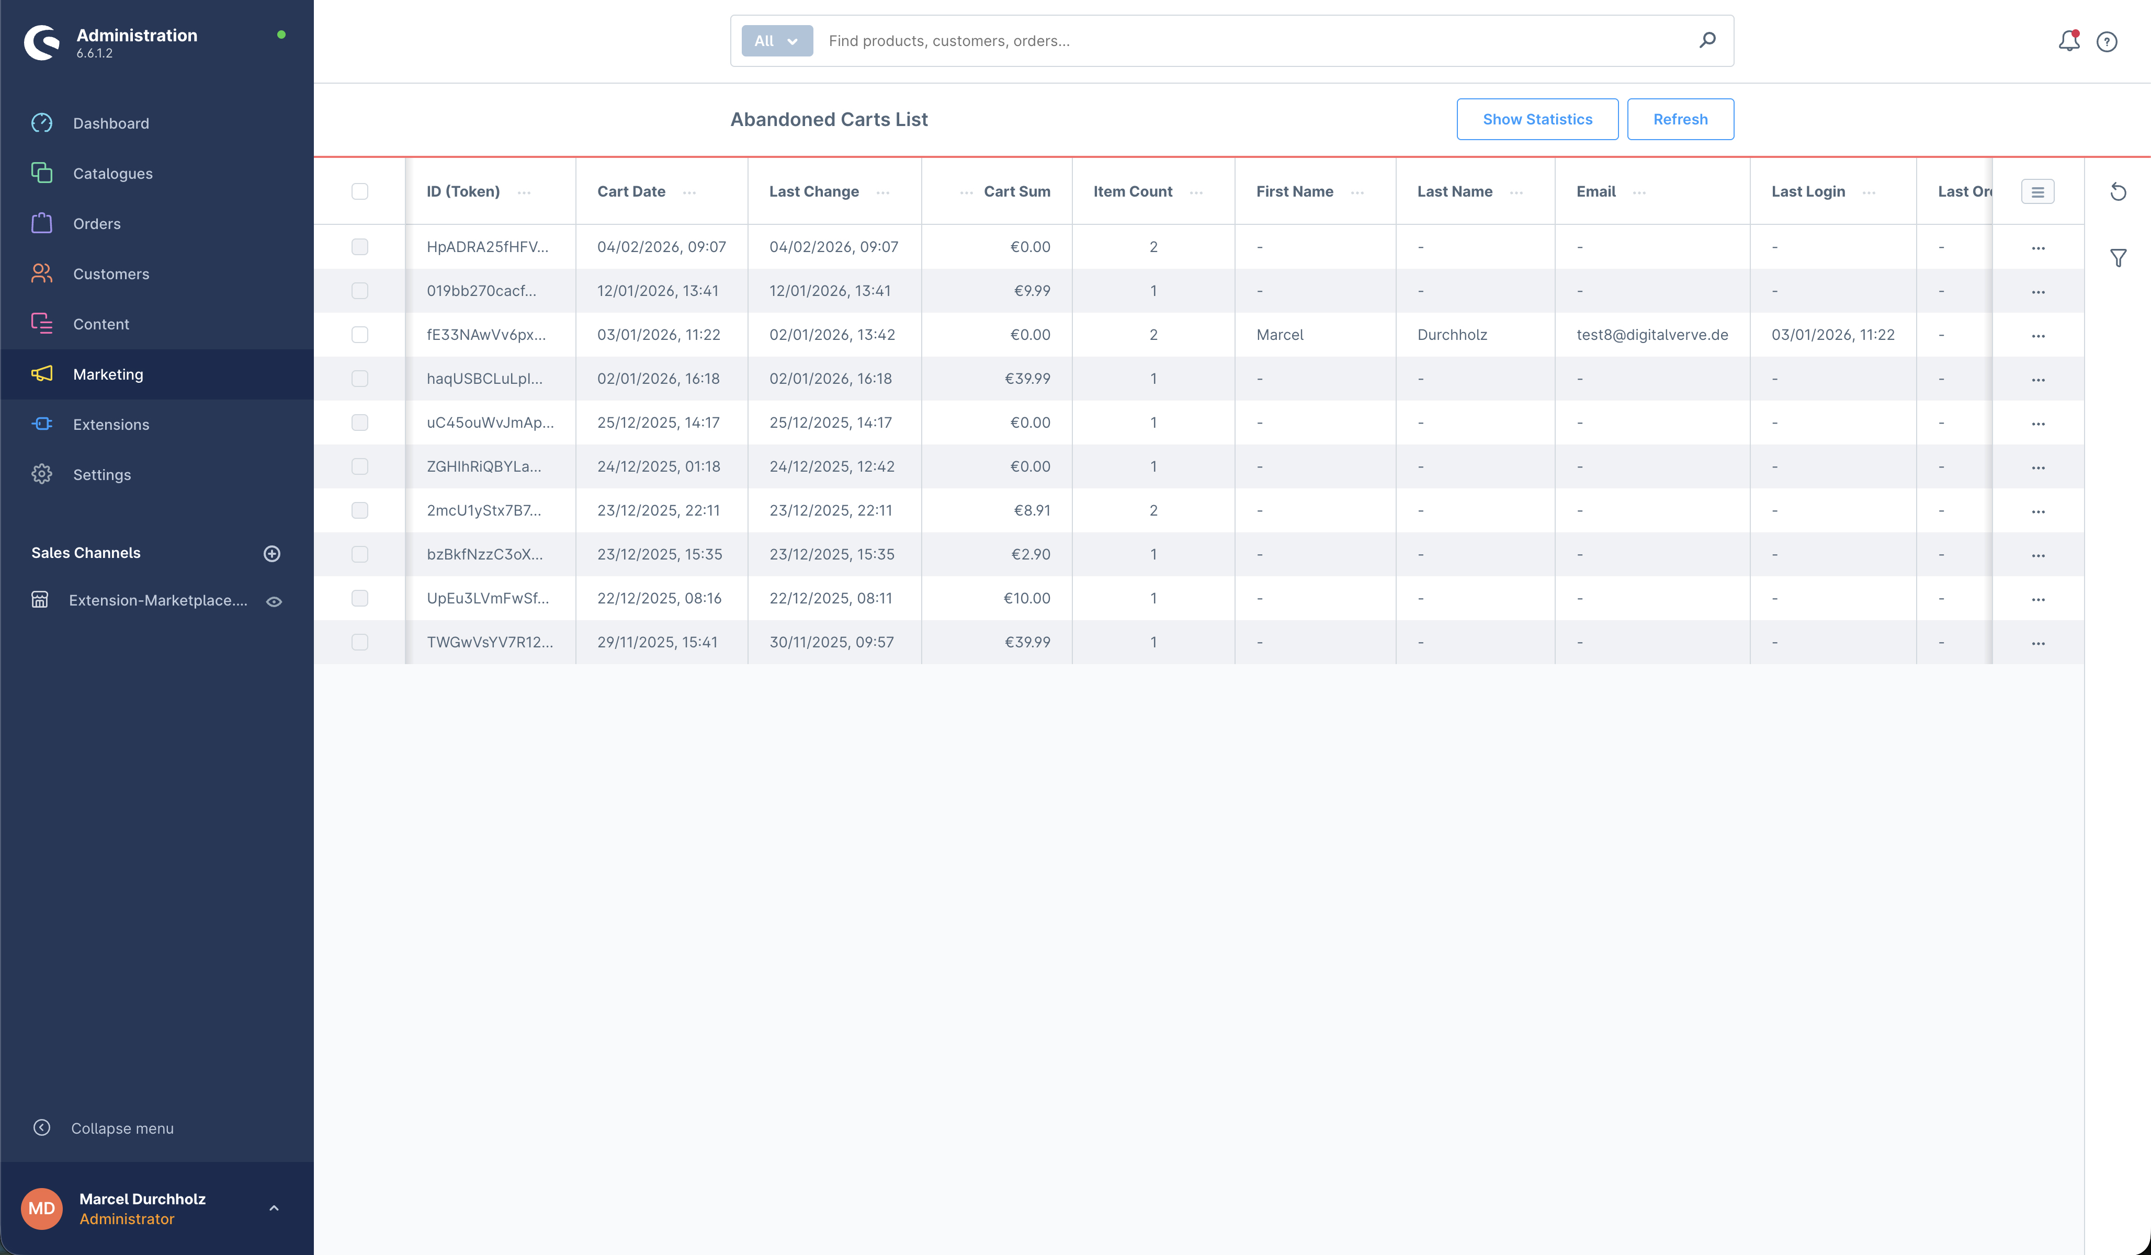
Task: Click the search magnifier icon
Action: pyautogui.click(x=1707, y=40)
